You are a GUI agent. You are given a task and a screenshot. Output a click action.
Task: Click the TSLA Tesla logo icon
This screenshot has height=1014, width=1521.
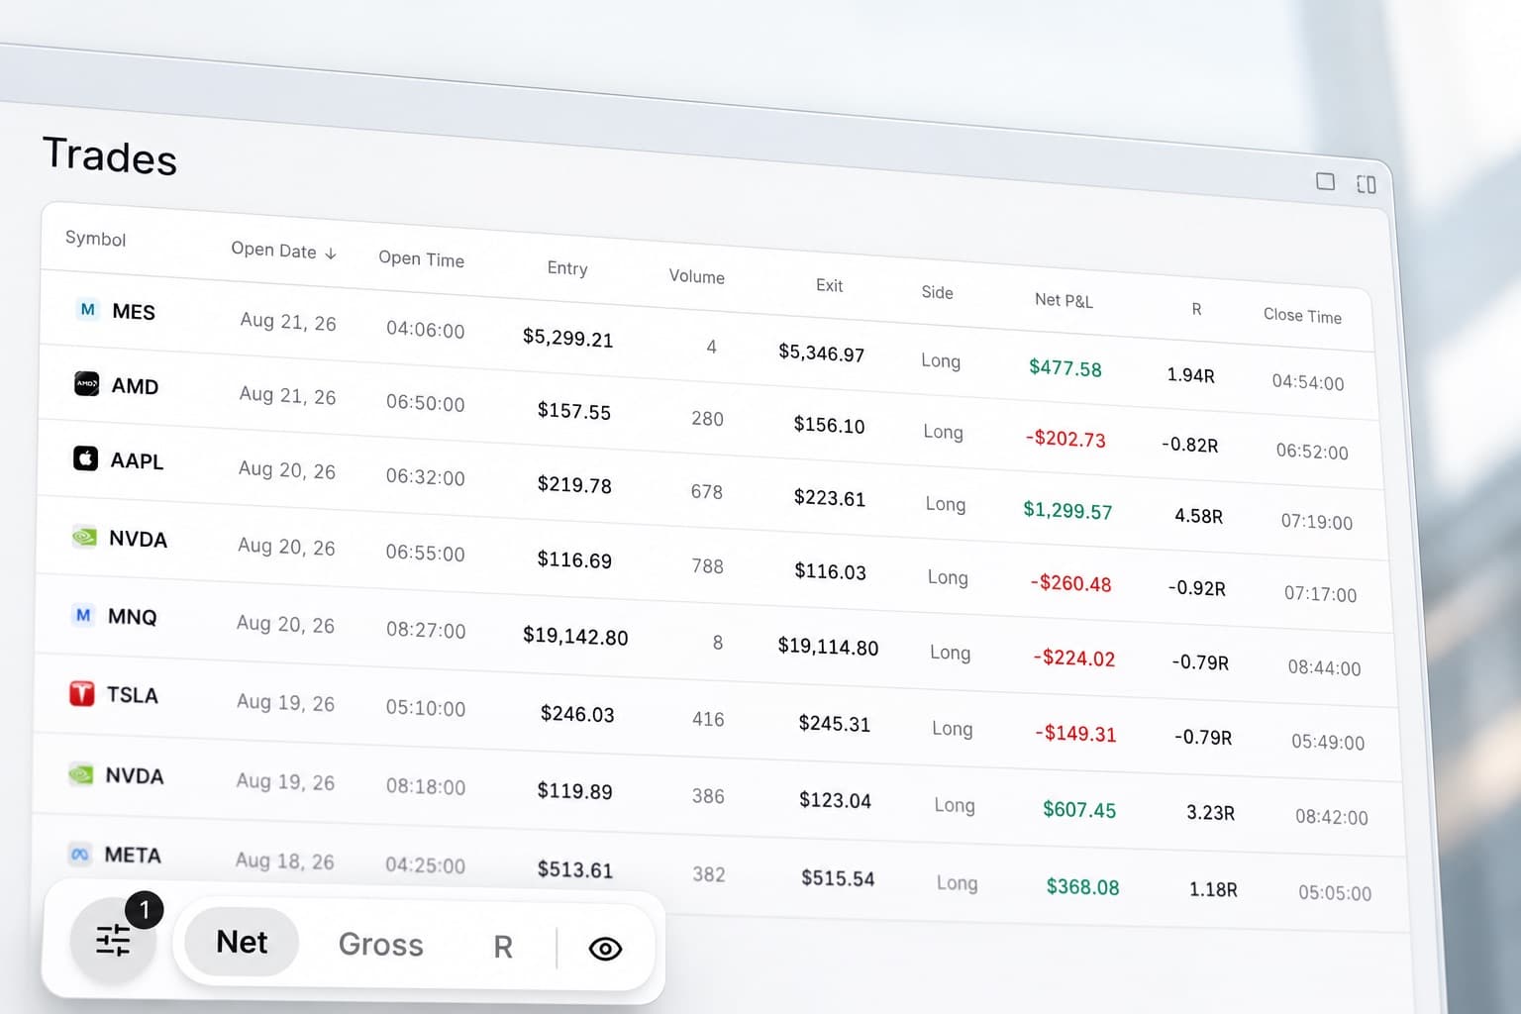pos(81,693)
